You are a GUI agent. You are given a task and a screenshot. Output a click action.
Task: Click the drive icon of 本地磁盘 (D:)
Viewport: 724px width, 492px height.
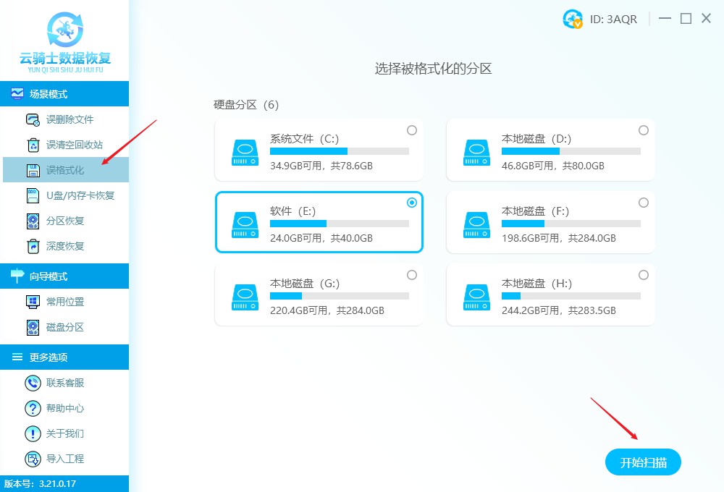pyautogui.click(x=476, y=153)
